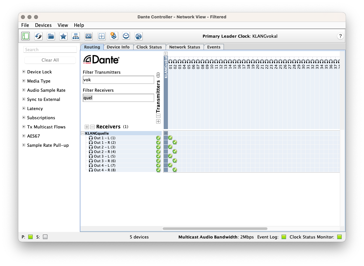Toggle matrix crosspoint Out 4 – L (7) to channel 01
The height and width of the screenshot is (266, 364).
[x=171, y=165]
